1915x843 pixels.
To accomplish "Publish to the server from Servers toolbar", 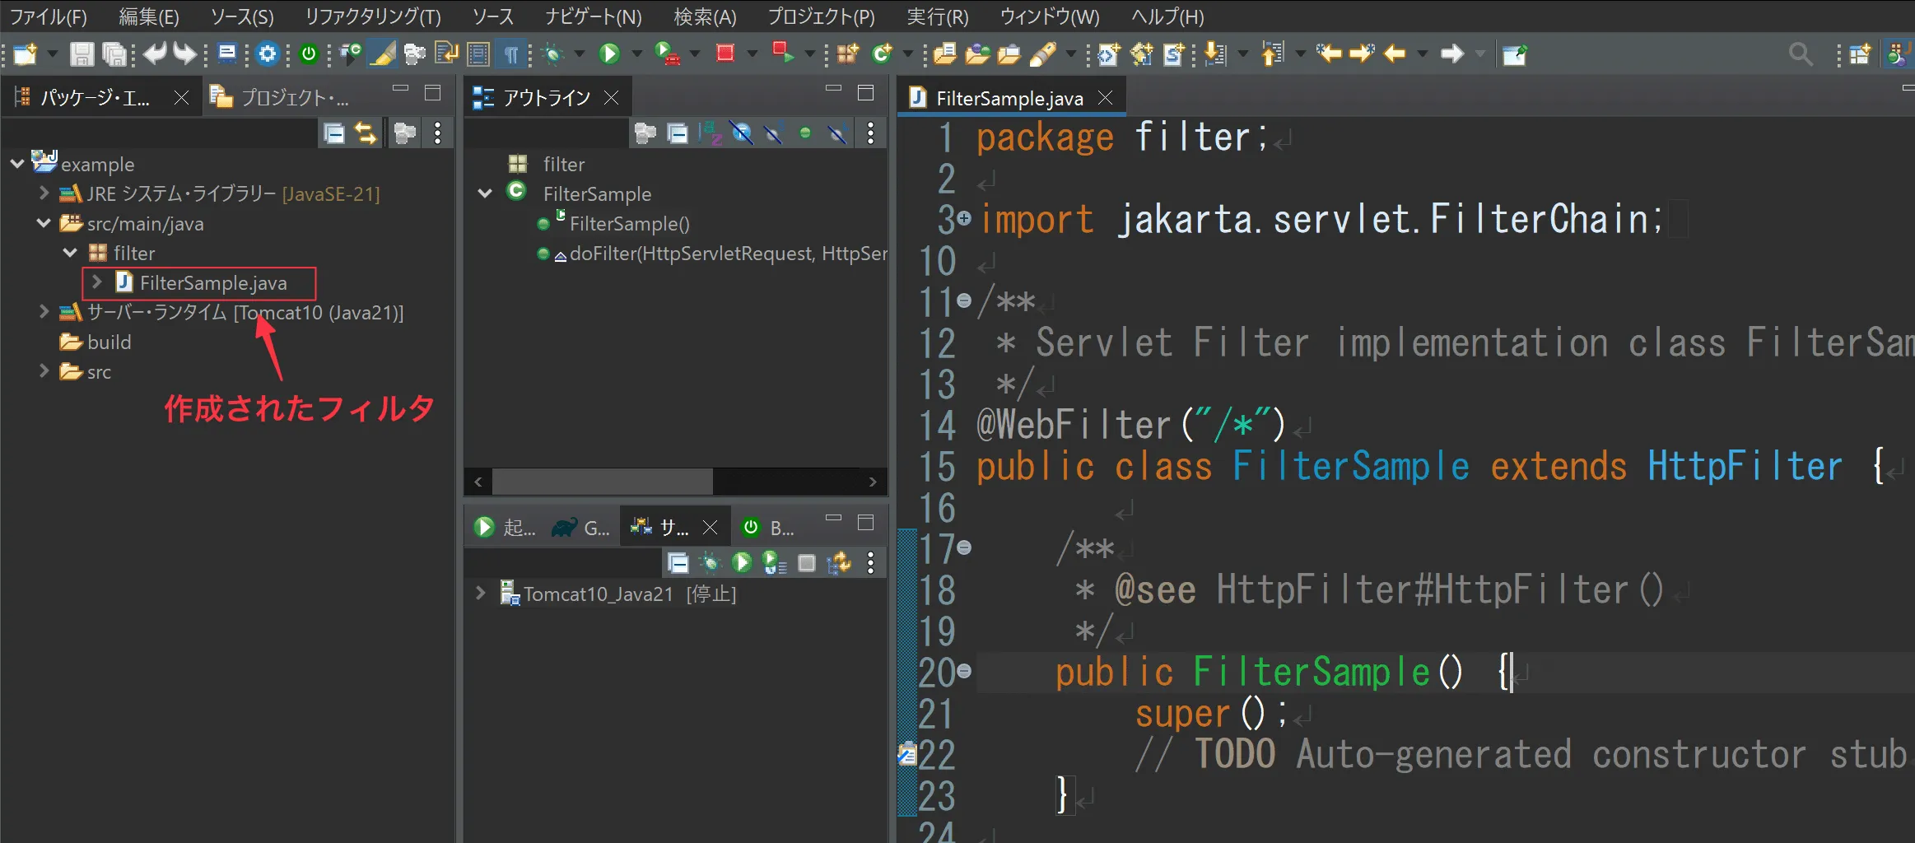I will pos(839,563).
